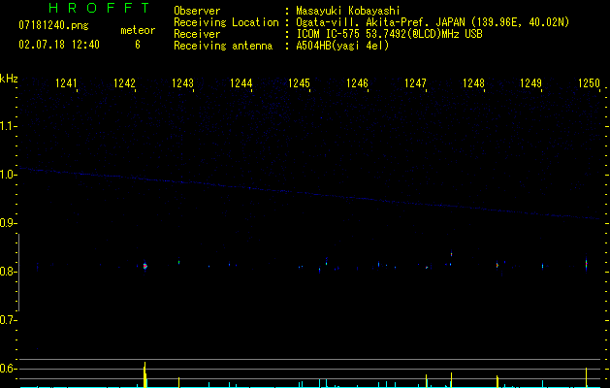
Task: Click the meteor echo at 1250
Action: [587, 264]
